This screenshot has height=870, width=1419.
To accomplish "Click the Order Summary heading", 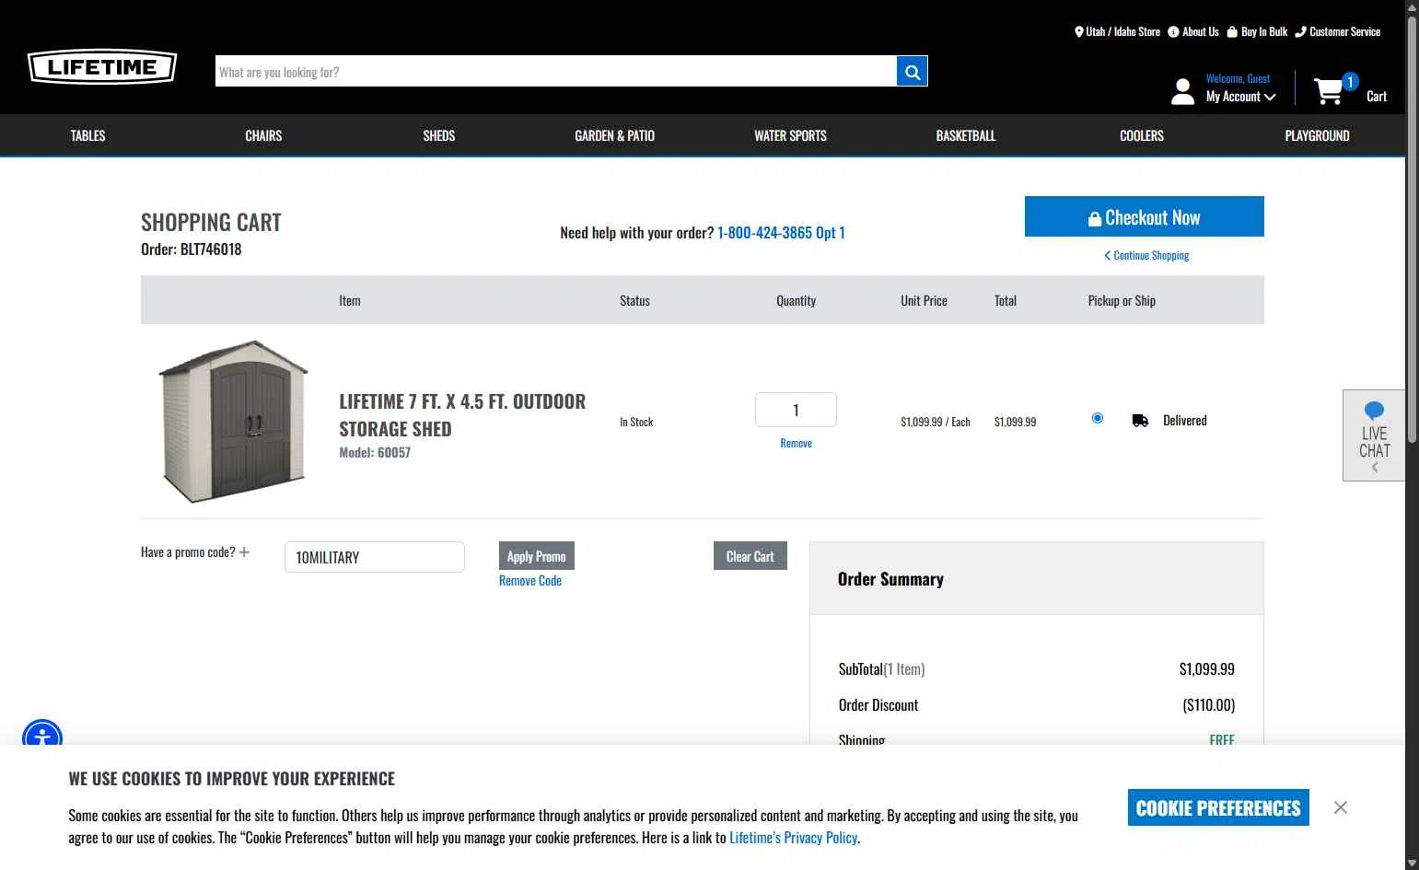I will pyautogui.click(x=890, y=579).
